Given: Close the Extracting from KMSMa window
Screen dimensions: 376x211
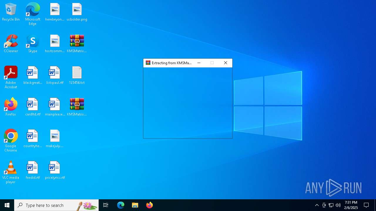Looking at the screenshot, I should [226, 63].
